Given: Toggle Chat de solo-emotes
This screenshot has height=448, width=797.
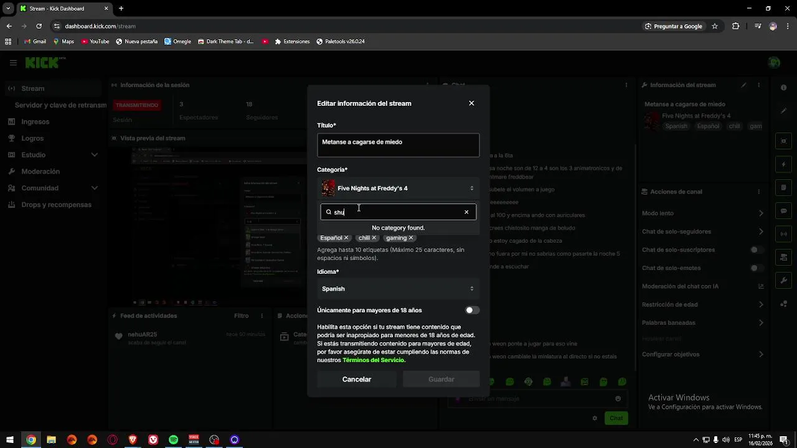Looking at the screenshot, I should pyautogui.click(x=757, y=268).
